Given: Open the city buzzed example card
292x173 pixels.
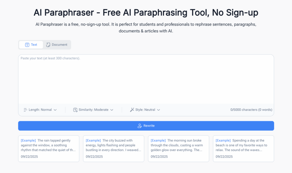Looking at the screenshot, I should 113,149.
